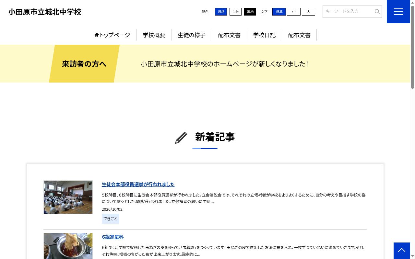Open the 6組家庭科 article link

(113, 237)
